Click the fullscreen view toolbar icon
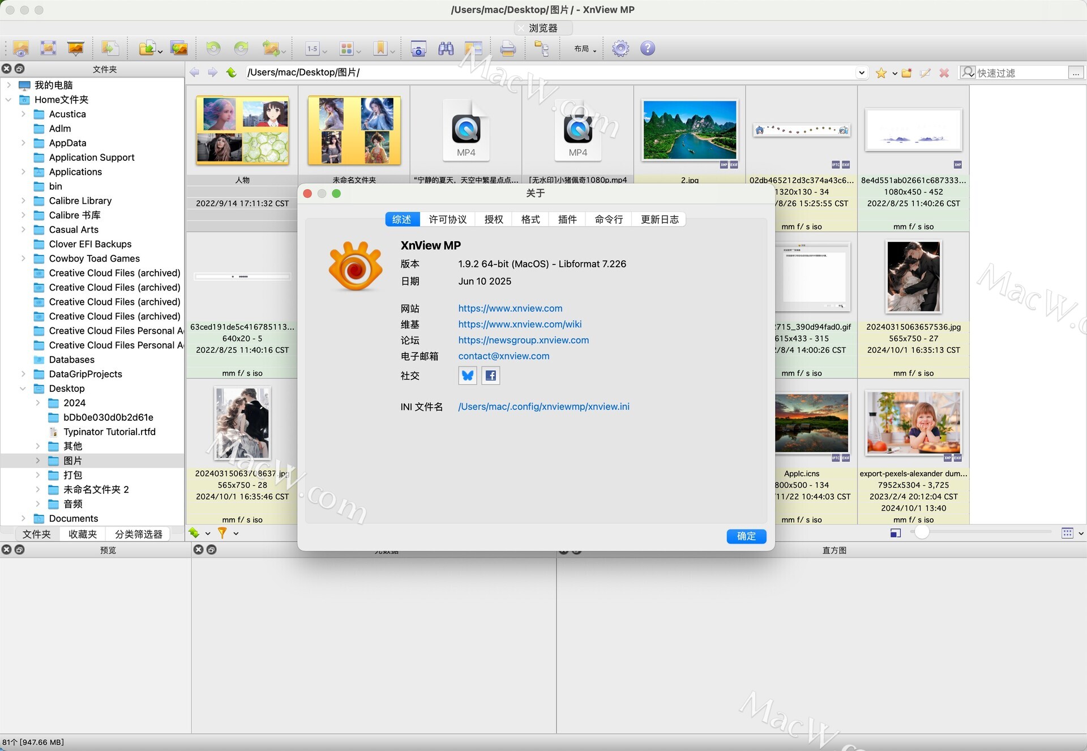 pos(48,49)
